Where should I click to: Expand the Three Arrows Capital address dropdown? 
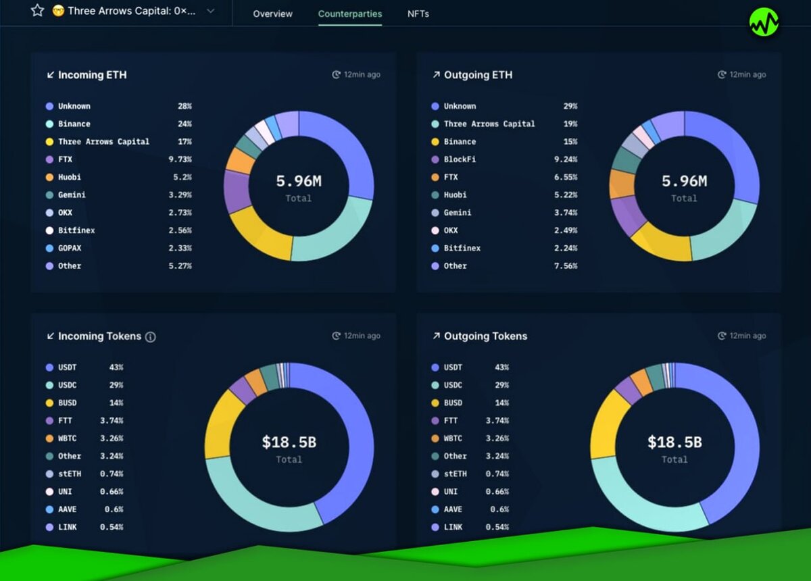pyautogui.click(x=211, y=11)
